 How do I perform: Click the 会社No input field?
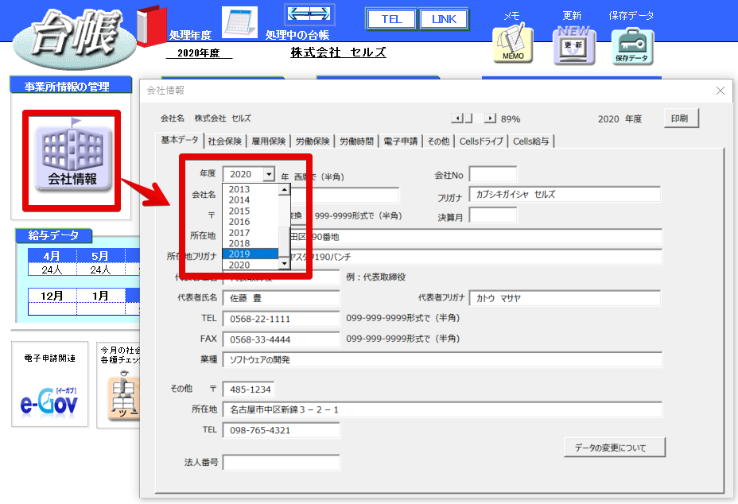coord(493,174)
